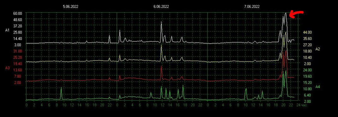Click hour 12 tick under 6.06.2022
338x117 pixels.
pos(163,105)
